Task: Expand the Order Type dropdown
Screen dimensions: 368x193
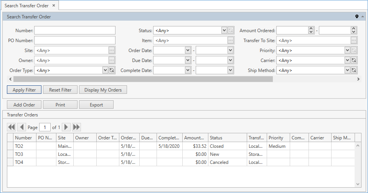Action: click(105, 70)
